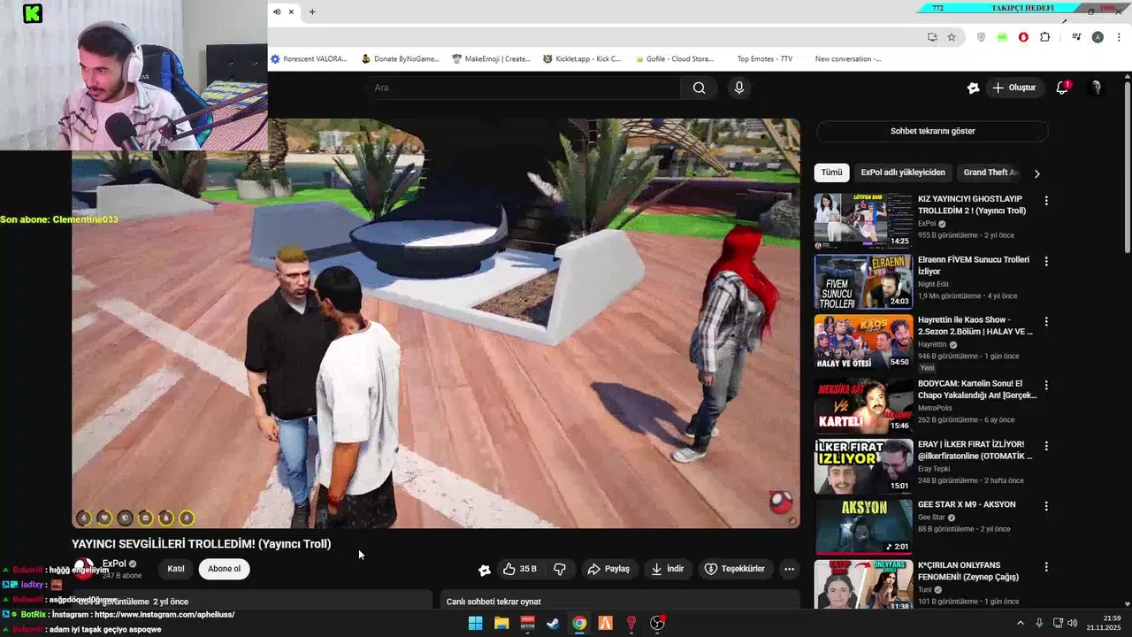Screen dimensions: 1132x637
Task: Click the tab audio speaker icon
Action: pos(277,12)
